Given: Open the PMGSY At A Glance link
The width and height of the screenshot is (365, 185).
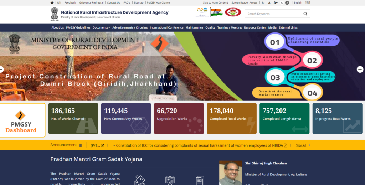Looking at the screenshot, I should pyautogui.click(x=158, y=2).
